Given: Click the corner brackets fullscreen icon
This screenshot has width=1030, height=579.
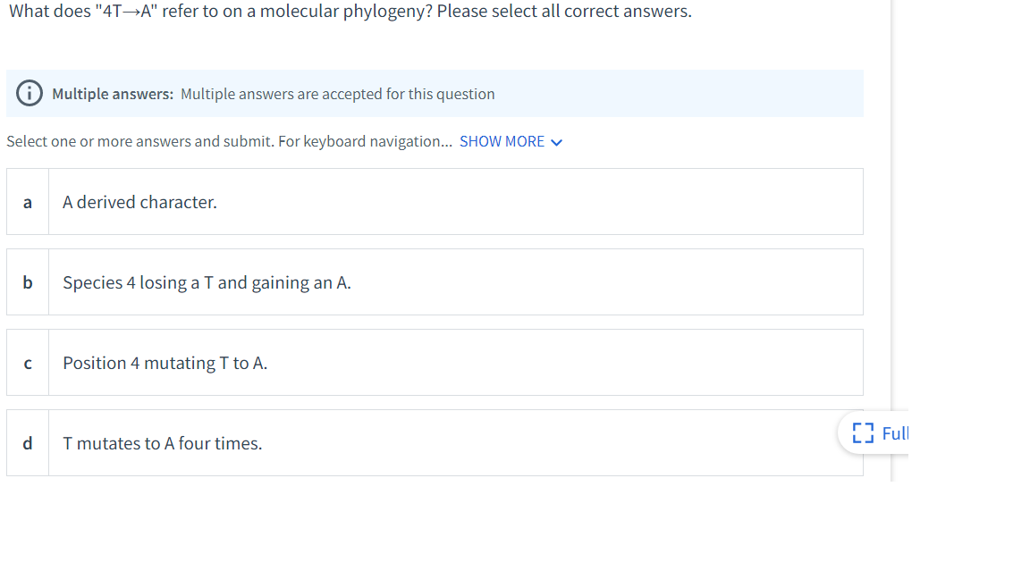Looking at the screenshot, I should pyautogui.click(x=863, y=432).
